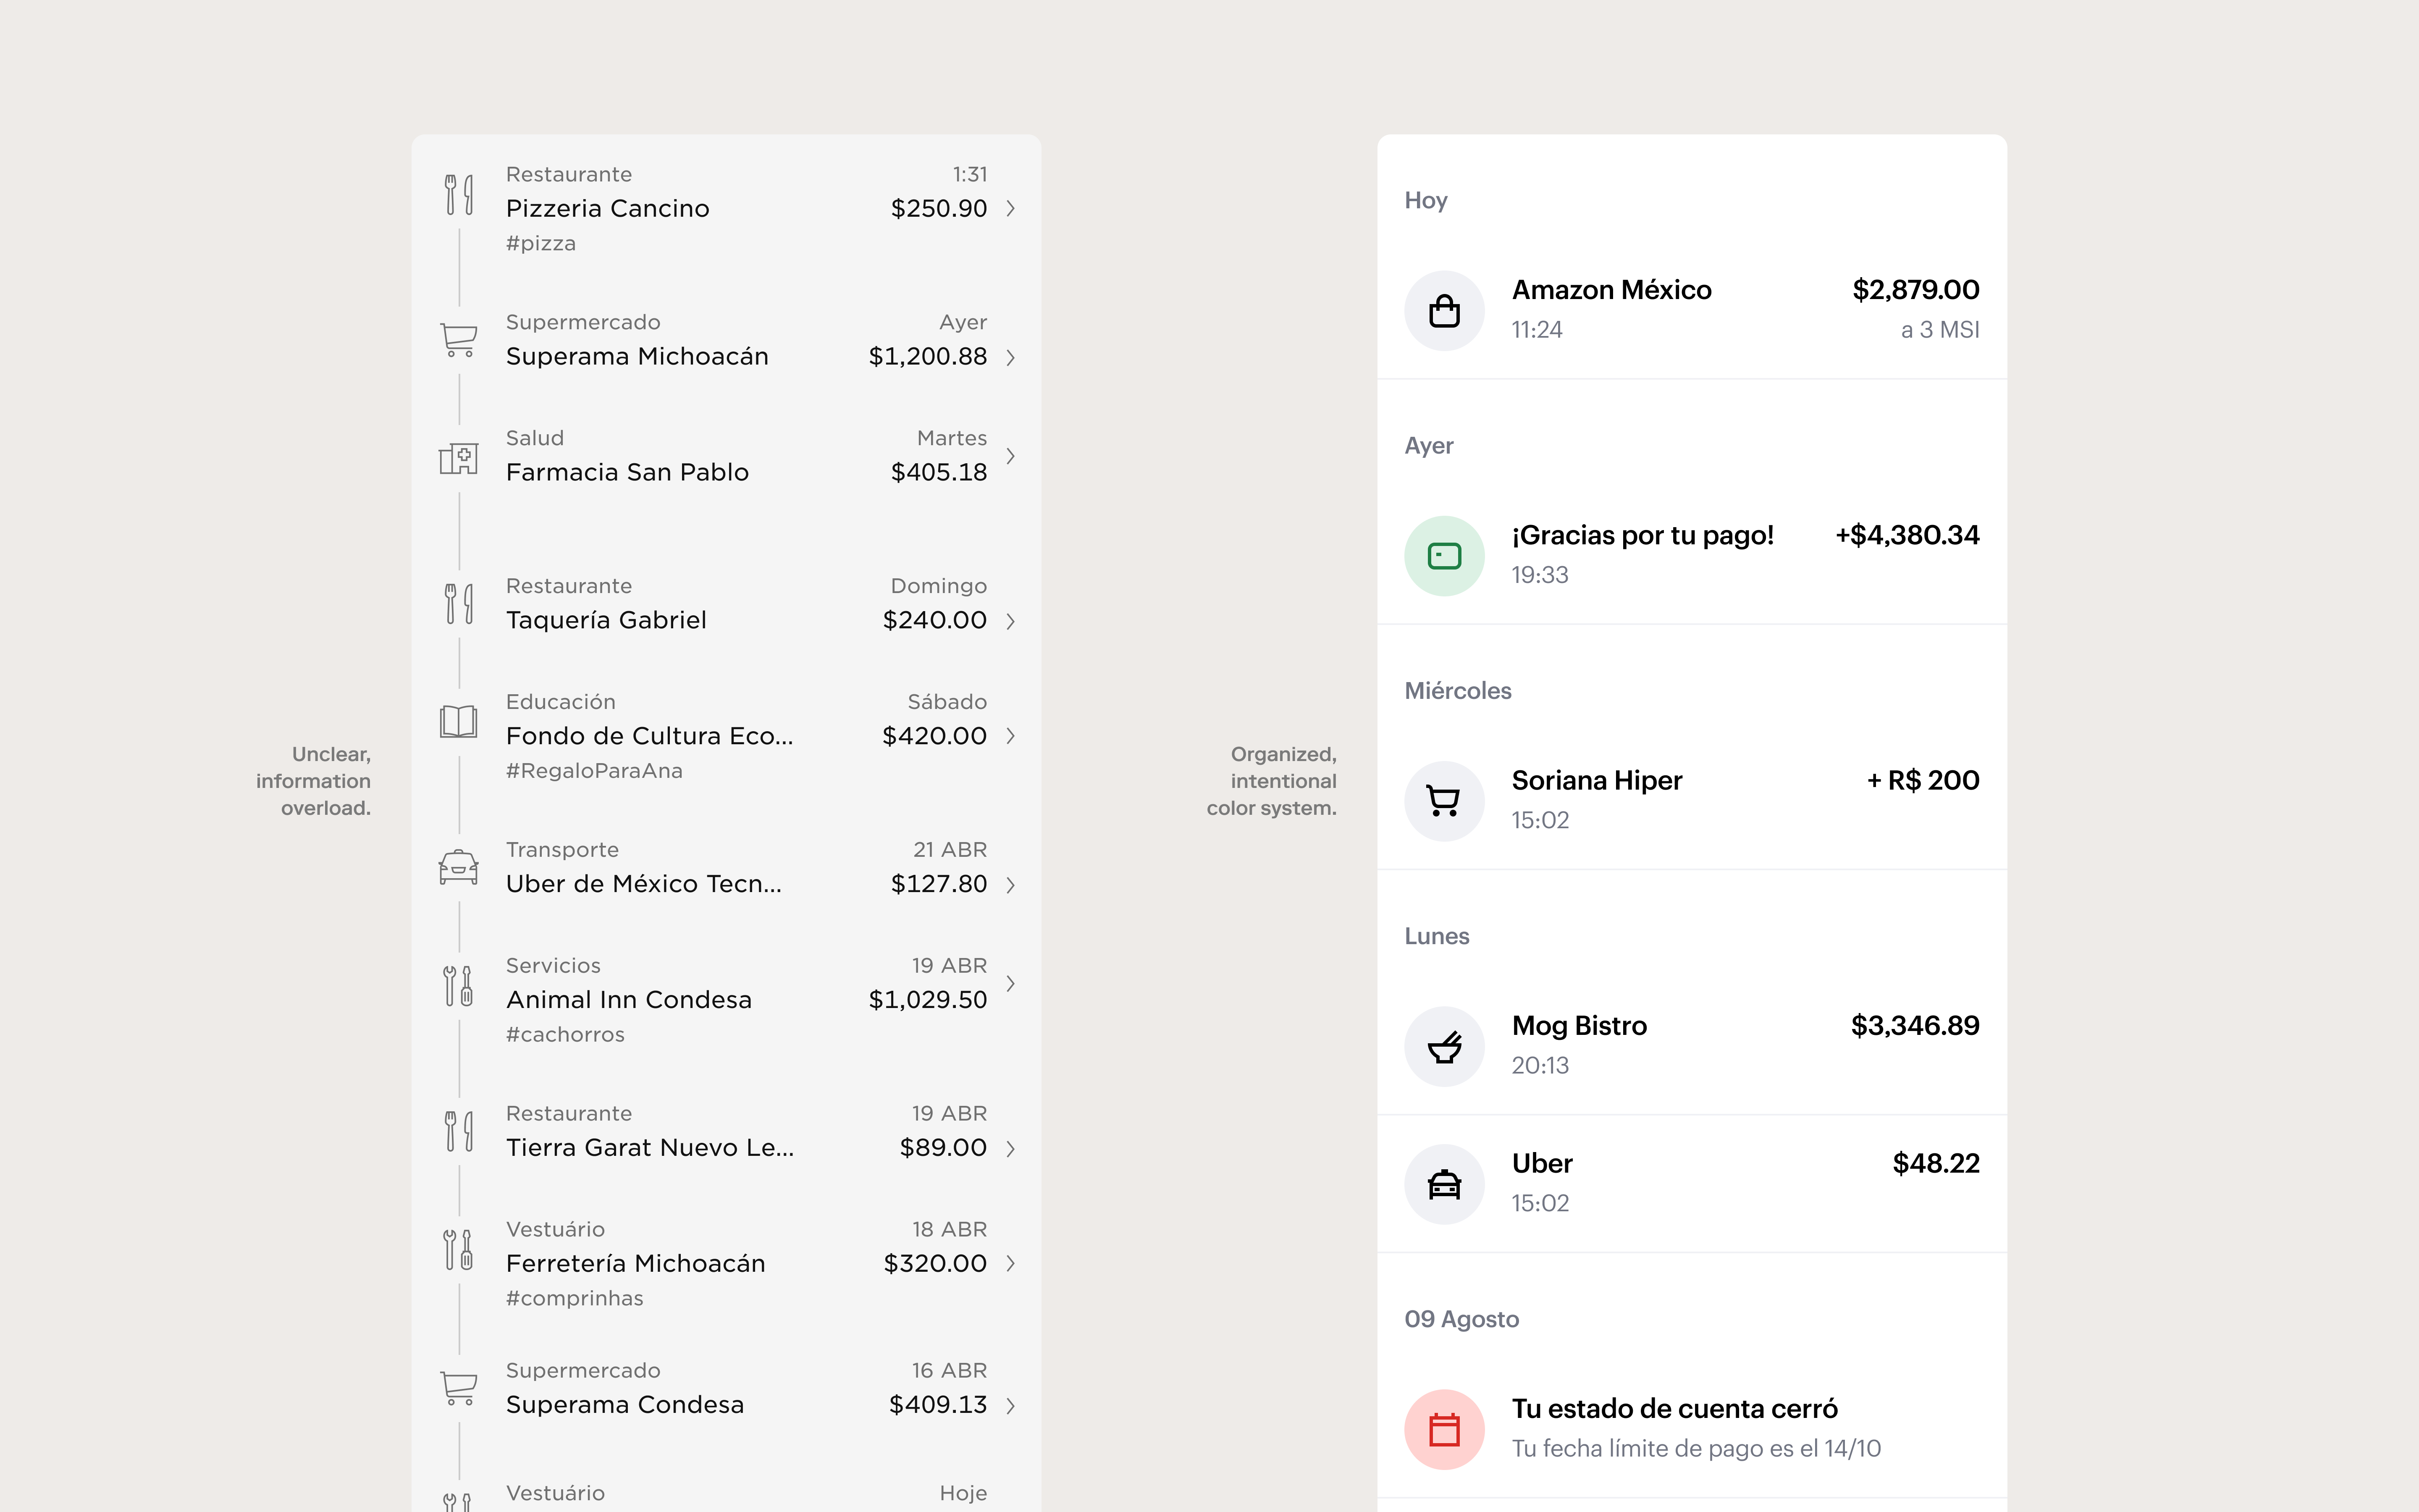Click the Hoje date label at bottom
The height and width of the screenshot is (1512, 2419).
pos(963,1494)
